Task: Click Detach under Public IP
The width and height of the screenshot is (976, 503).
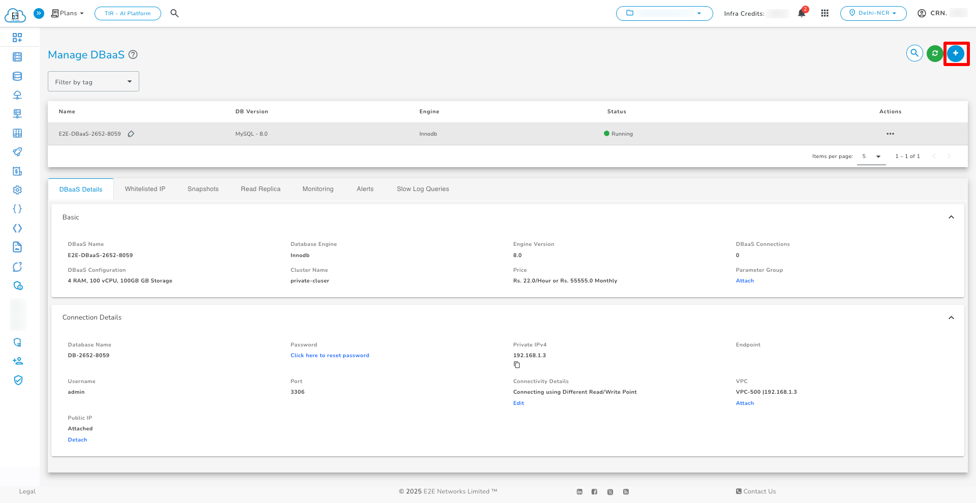Action: click(77, 440)
